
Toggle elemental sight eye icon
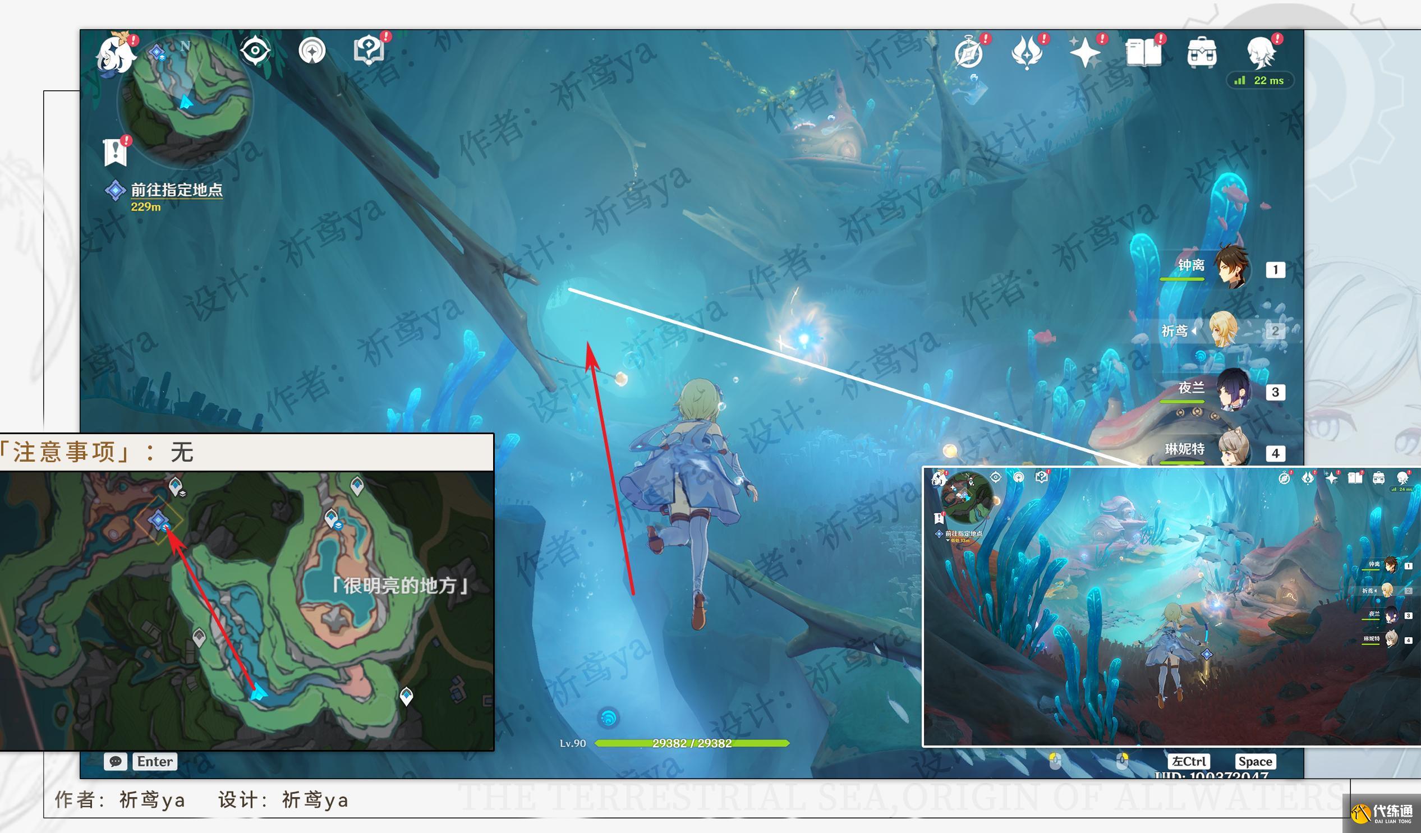[x=255, y=50]
